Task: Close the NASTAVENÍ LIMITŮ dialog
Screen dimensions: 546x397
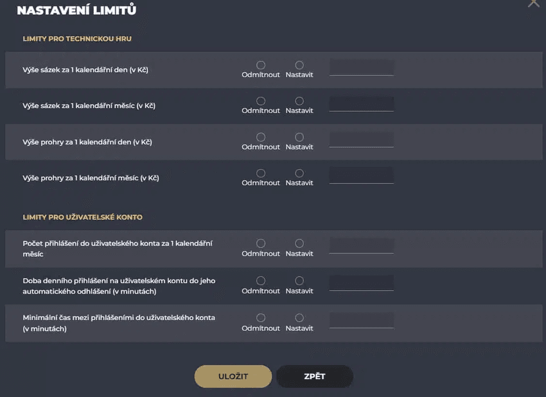Action: pyautogui.click(x=534, y=4)
